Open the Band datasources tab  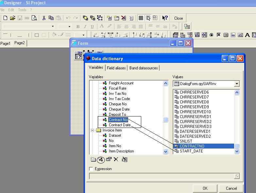(x=144, y=68)
